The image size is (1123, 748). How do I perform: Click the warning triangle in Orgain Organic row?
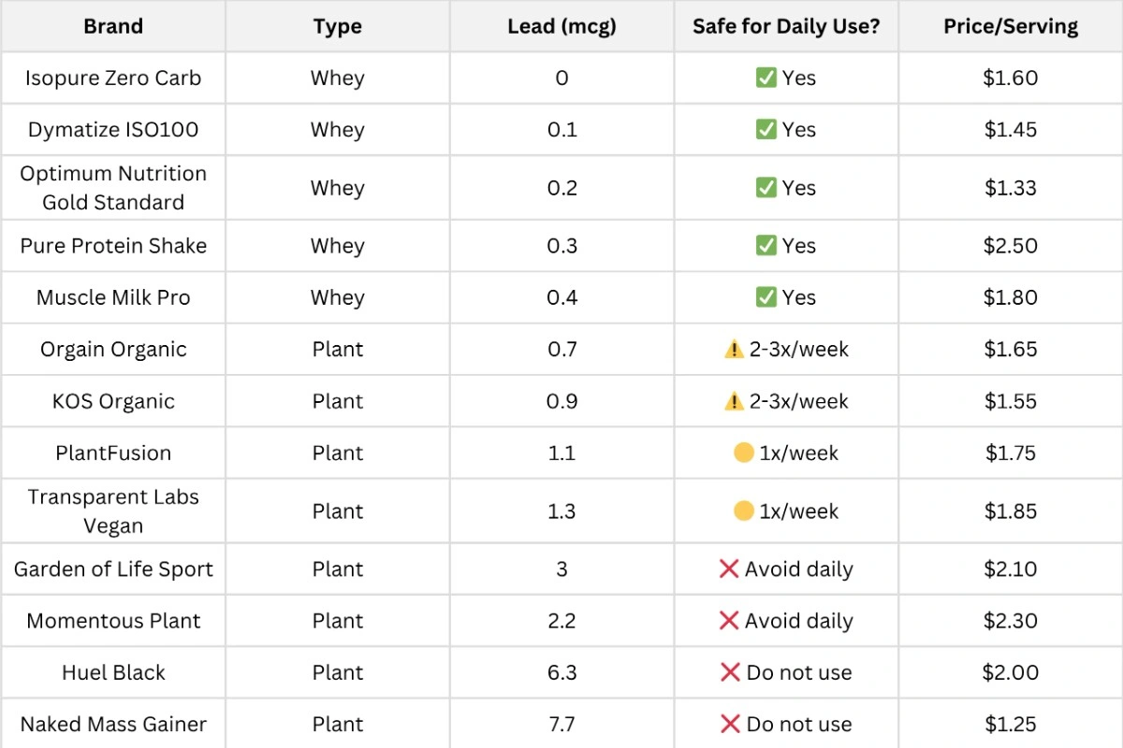(734, 350)
